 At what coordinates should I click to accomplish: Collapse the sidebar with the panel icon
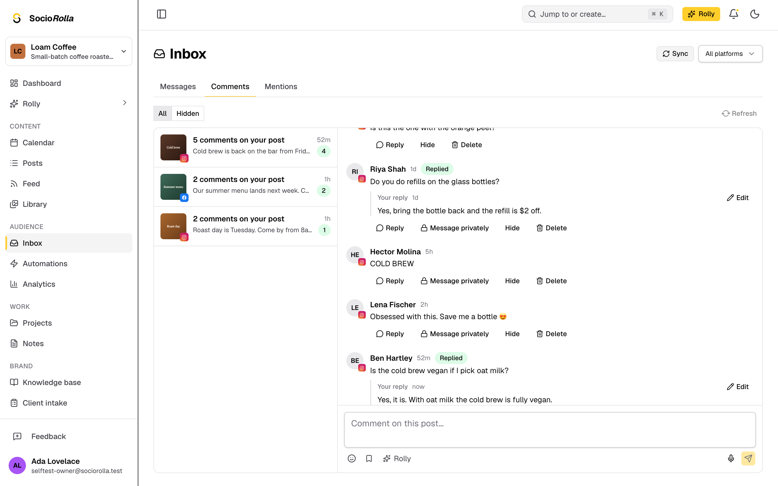coord(161,14)
